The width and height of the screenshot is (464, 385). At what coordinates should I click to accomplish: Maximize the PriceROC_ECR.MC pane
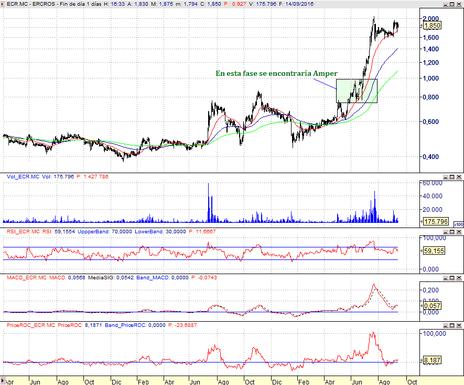click(452, 325)
